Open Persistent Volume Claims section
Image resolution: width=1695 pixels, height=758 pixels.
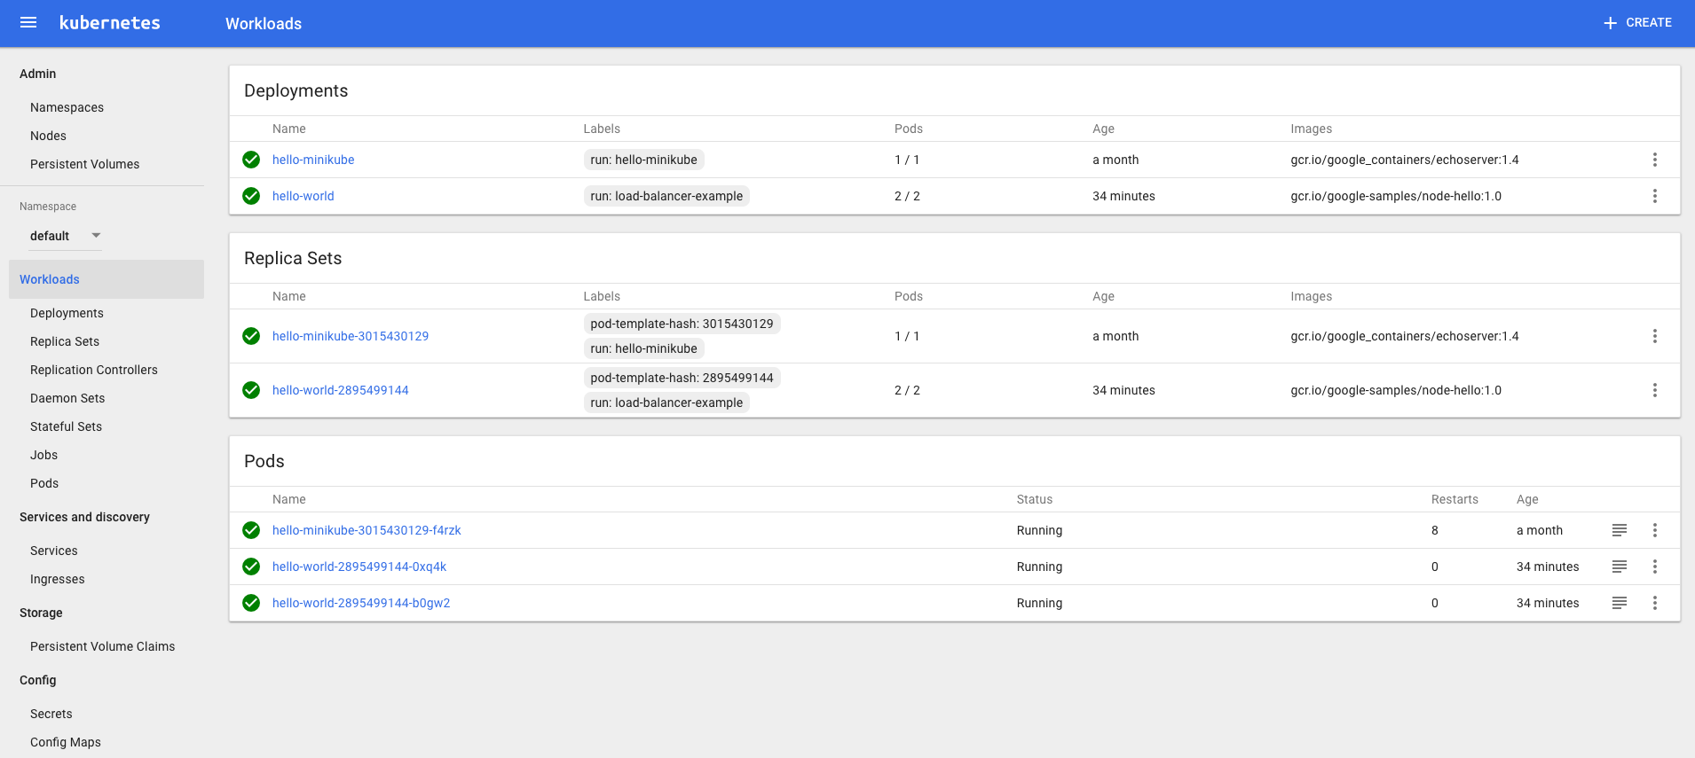[x=102, y=646]
